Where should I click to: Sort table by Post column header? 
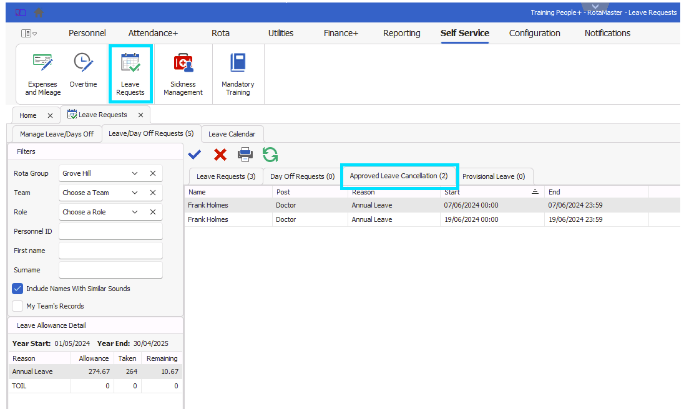(310, 192)
